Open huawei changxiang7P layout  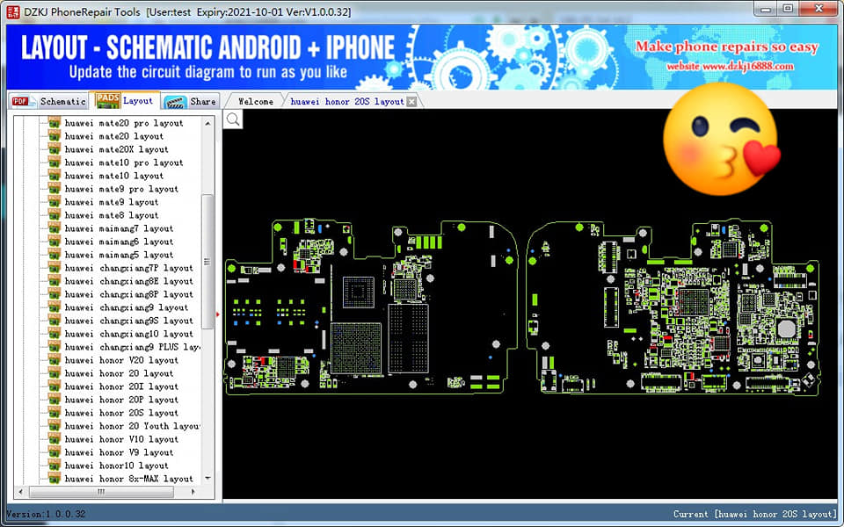point(128,268)
